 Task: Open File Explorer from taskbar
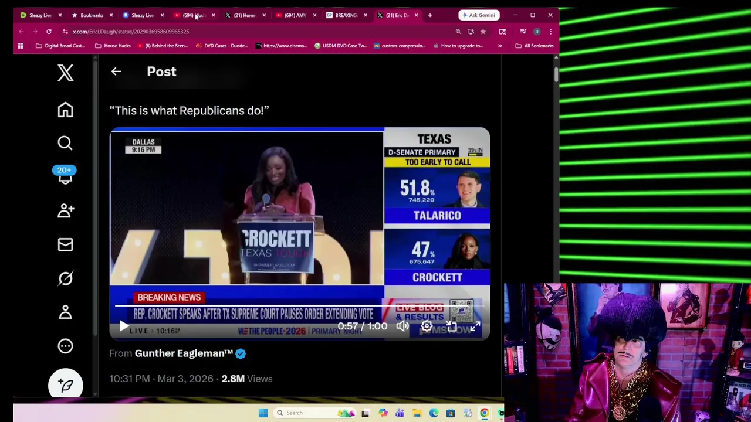pyautogui.click(x=417, y=413)
